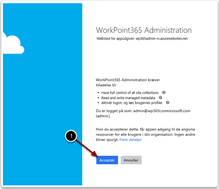The height and width of the screenshot is (189, 219).
Task: Click the Annuller button
Action: click(131, 160)
